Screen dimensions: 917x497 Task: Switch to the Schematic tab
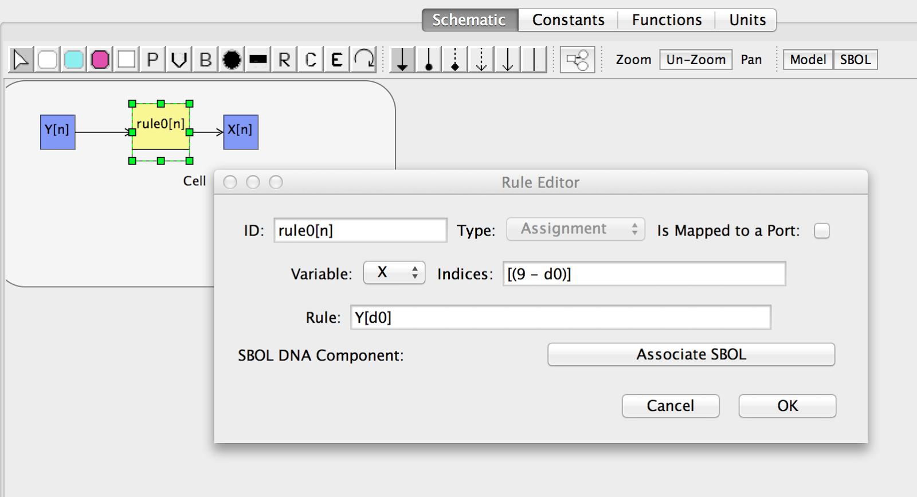click(469, 20)
